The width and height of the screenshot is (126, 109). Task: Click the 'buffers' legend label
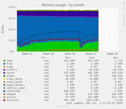tap(12, 70)
